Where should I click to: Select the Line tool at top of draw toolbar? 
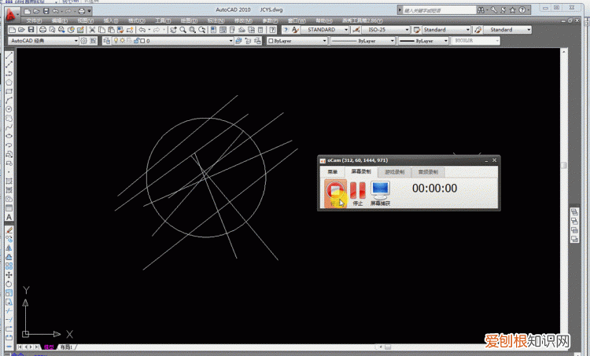(9, 57)
